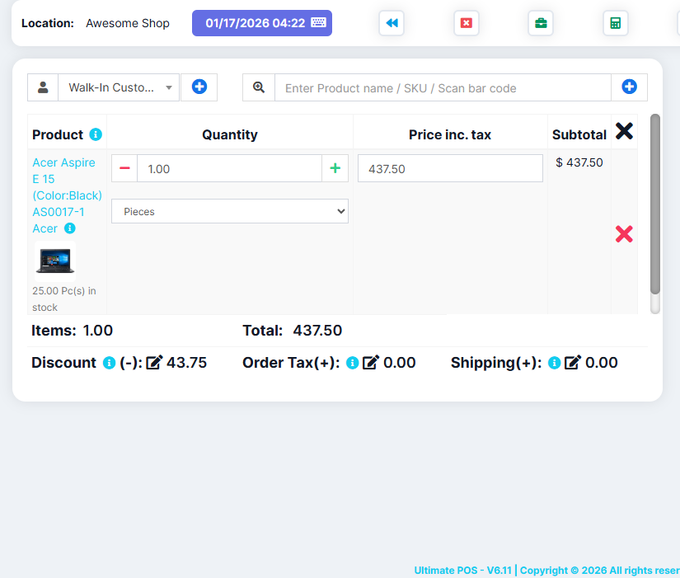Click the double-arrow go back icon
The image size is (680, 578).
tap(392, 23)
